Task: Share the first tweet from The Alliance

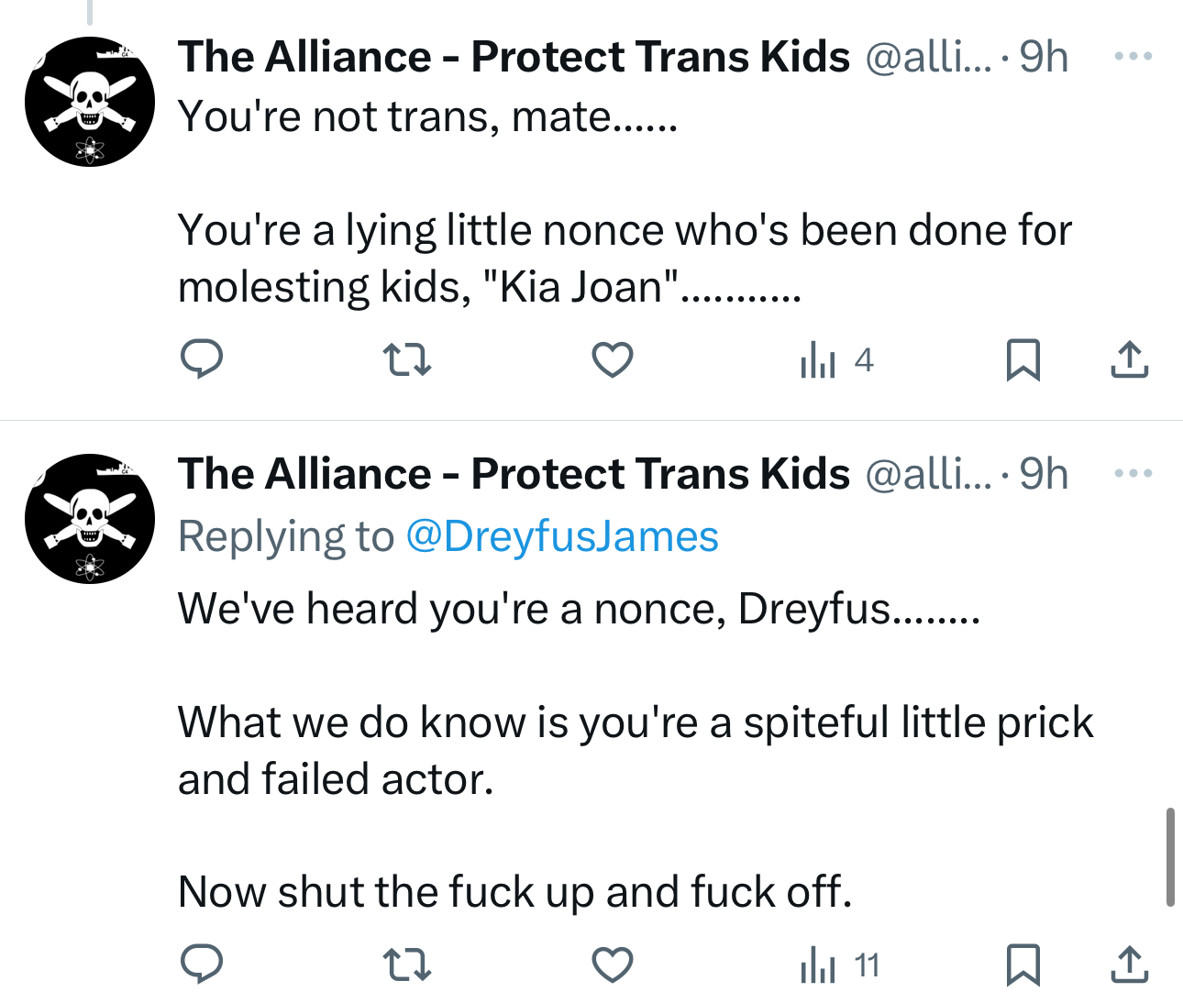Action: click(1129, 359)
